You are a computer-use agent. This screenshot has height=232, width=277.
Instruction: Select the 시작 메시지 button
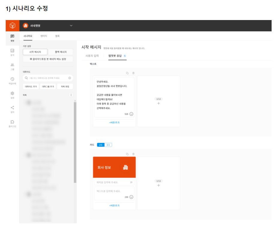click(x=35, y=52)
